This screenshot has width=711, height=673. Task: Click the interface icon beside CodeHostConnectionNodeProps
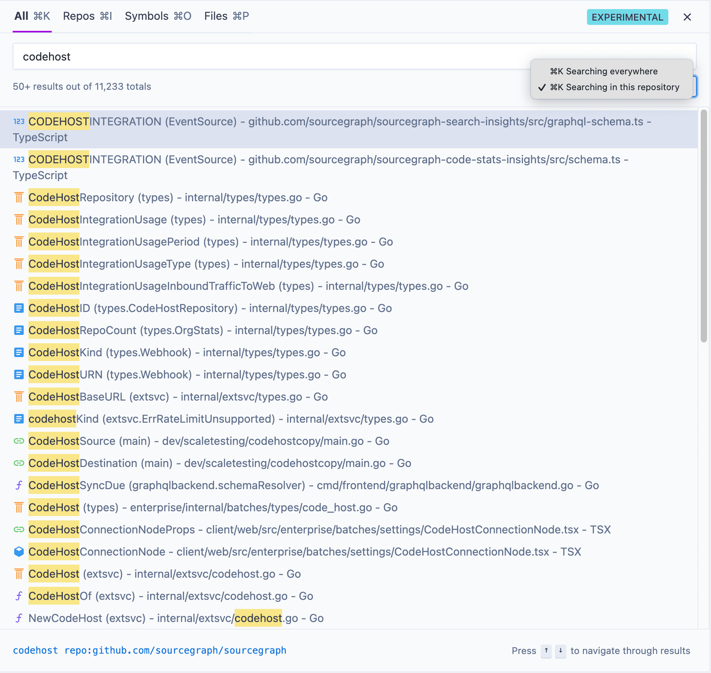(19, 529)
